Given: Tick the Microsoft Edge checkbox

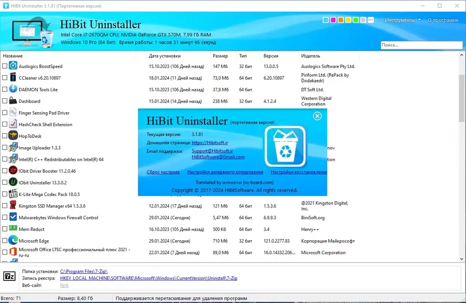Looking at the screenshot, I should pyautogui.click(x=5, y=241).
